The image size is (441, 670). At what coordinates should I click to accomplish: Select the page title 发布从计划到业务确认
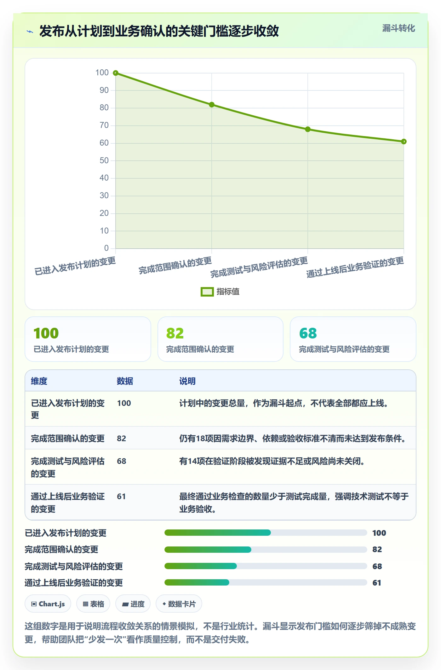coord(159,31)
